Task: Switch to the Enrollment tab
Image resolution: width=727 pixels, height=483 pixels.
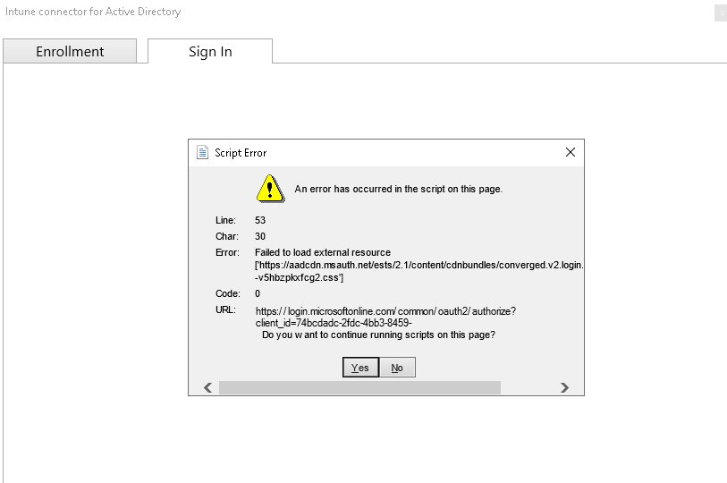Action: [70, 51]
